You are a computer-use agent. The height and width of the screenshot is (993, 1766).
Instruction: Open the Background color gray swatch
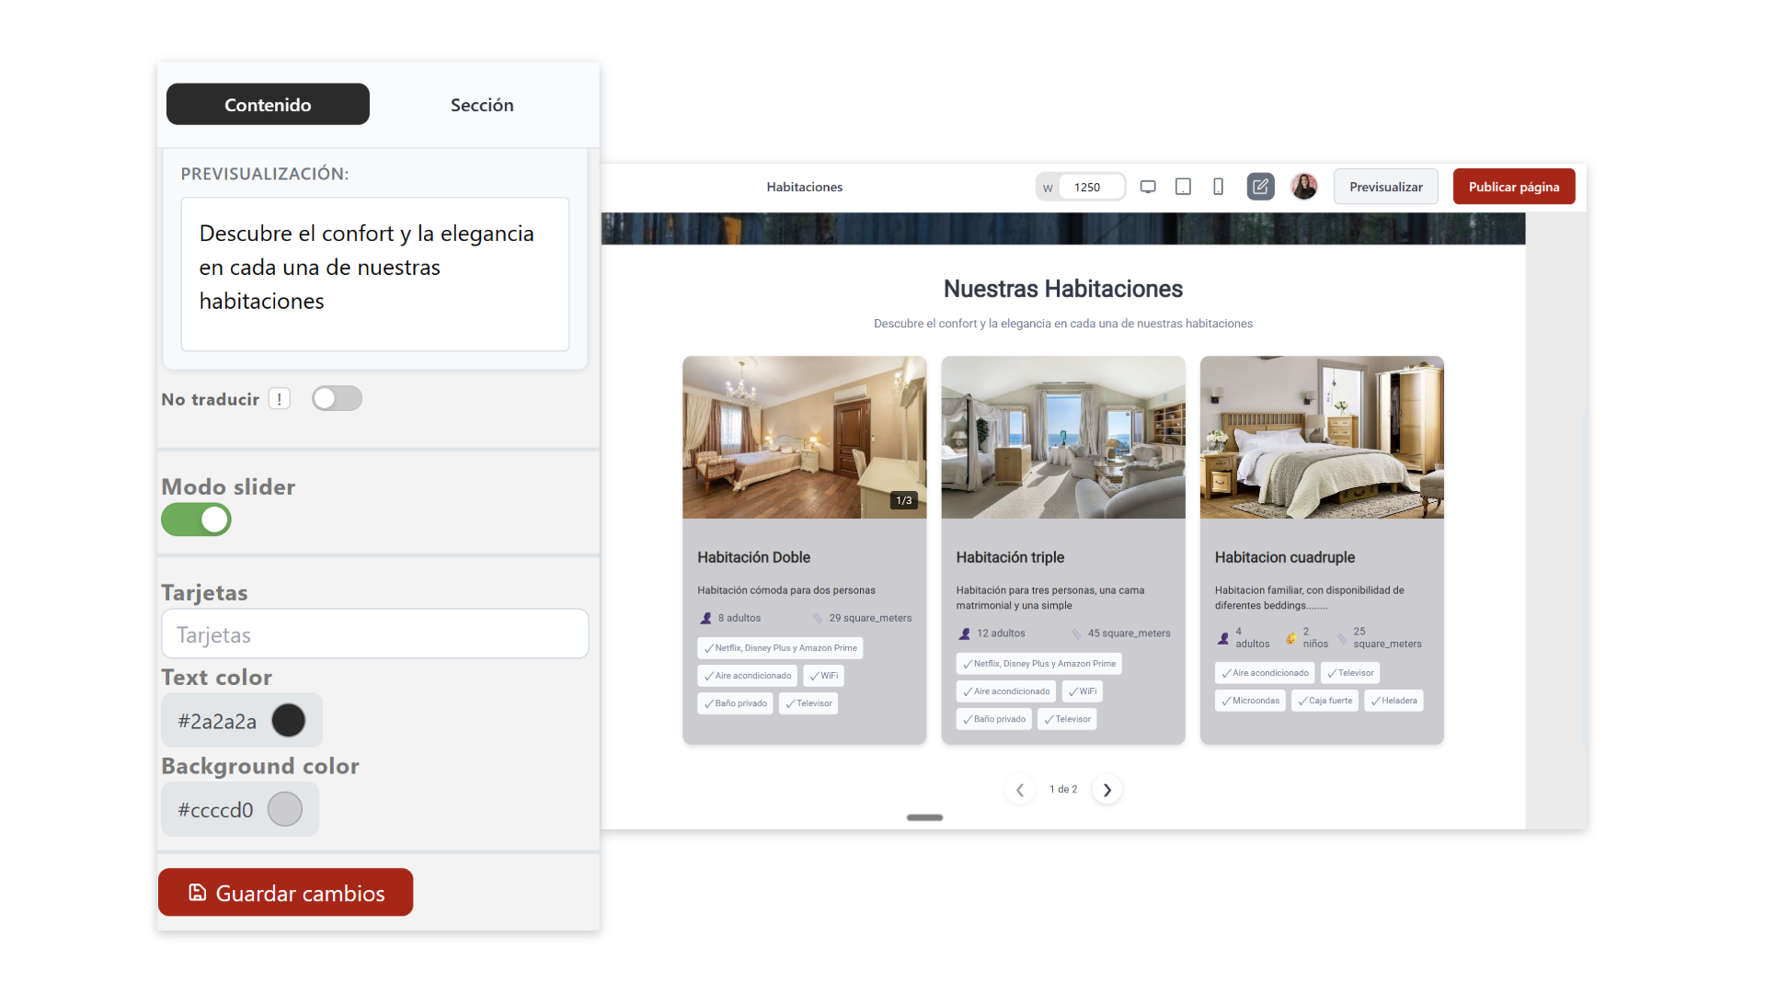pyautogui.click(x=284, y=810)
